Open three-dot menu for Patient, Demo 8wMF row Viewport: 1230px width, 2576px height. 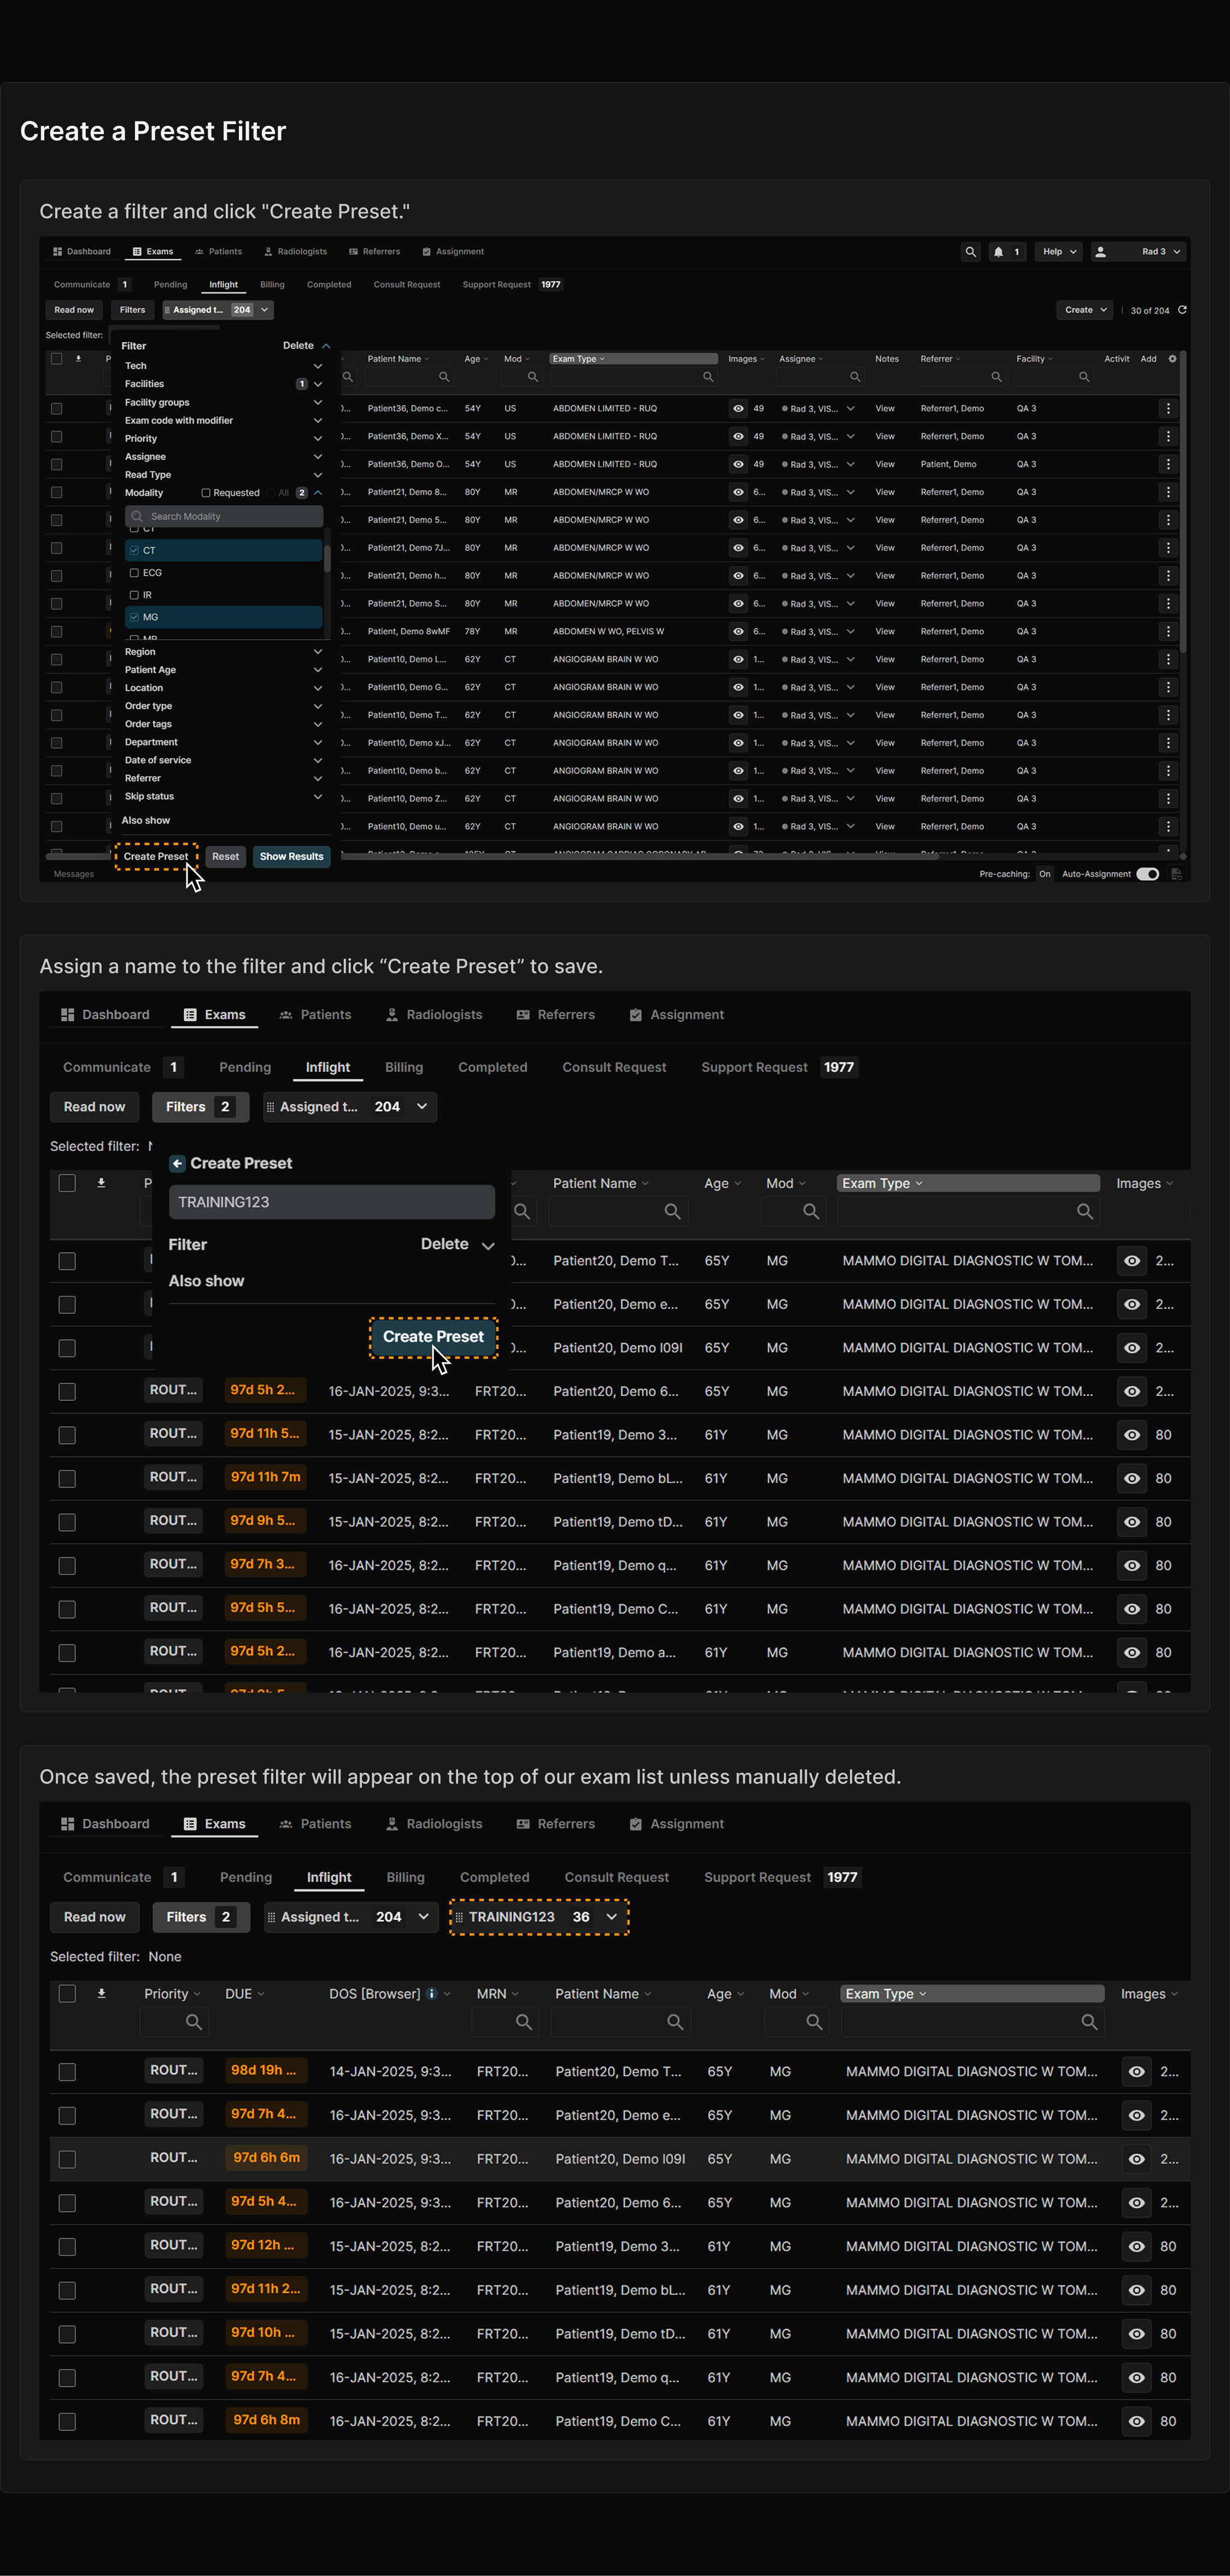[x=1168, y=632]
